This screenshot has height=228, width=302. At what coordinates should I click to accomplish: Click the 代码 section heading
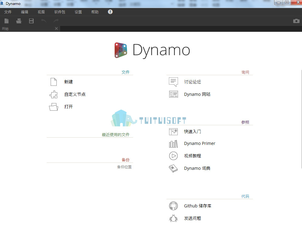pos(245,196)
